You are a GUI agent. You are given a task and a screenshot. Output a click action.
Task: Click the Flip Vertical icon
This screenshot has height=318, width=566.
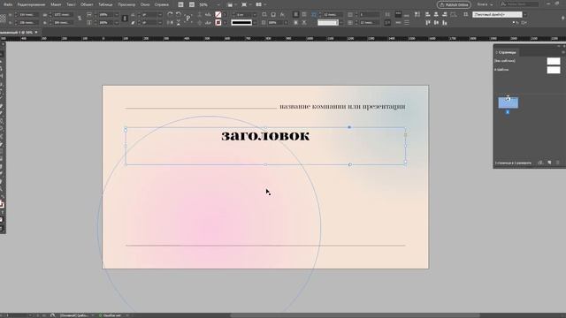pos(179,23)
